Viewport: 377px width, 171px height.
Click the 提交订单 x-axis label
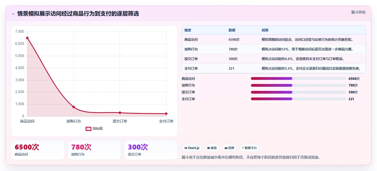pos(120,121)
